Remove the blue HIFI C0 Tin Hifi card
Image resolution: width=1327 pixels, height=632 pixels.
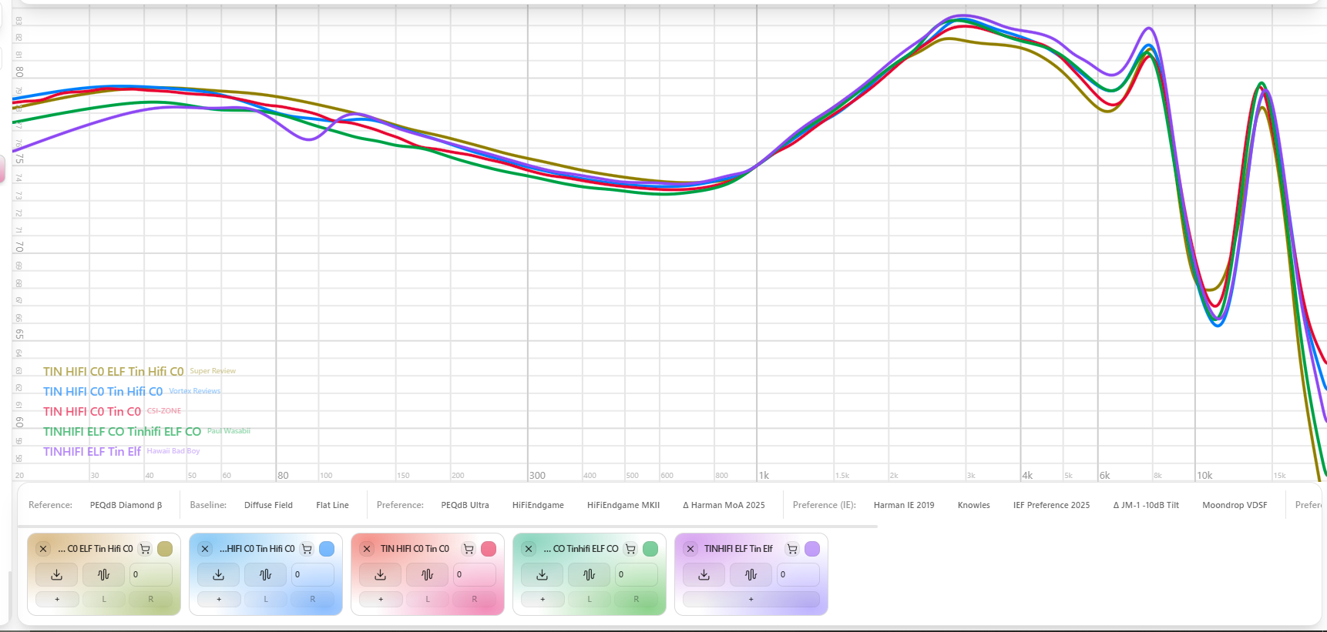tap(205, 549)
